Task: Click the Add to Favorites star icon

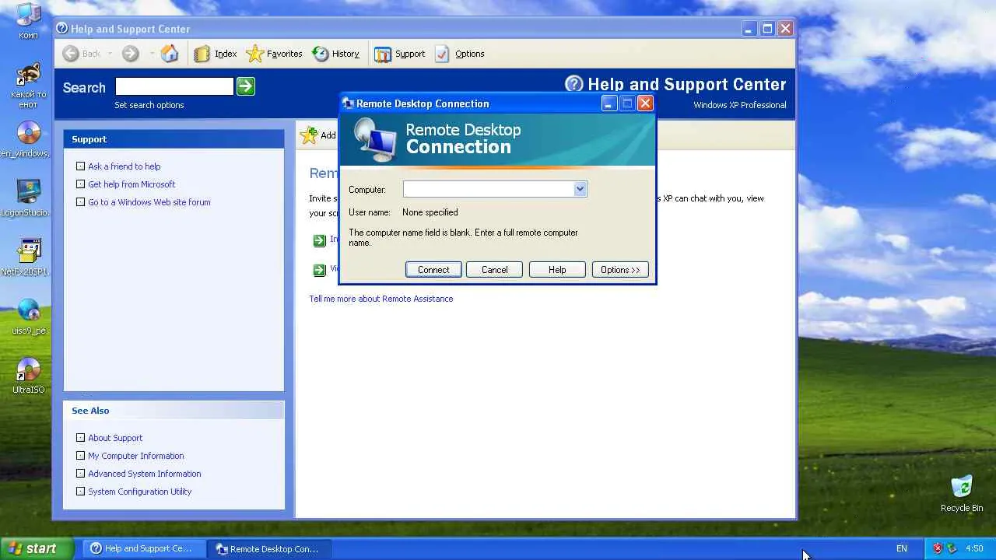Action: (309, 135)
